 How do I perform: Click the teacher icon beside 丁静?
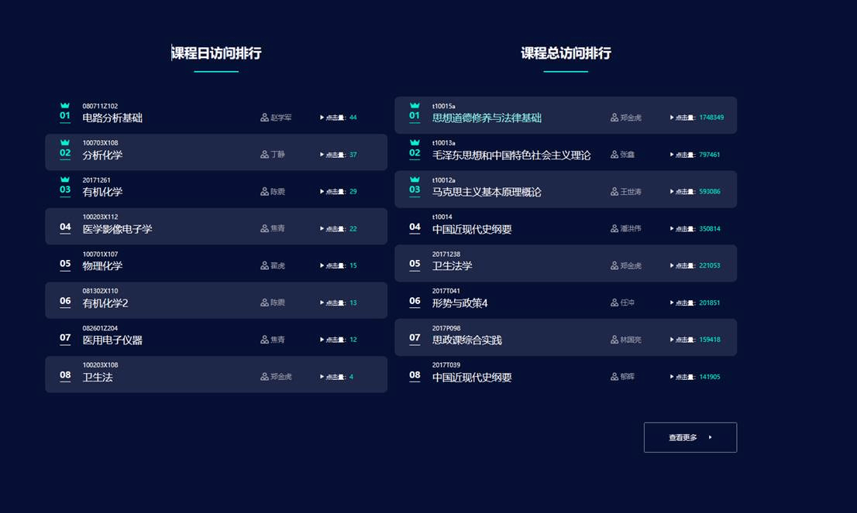click(264, 155)
